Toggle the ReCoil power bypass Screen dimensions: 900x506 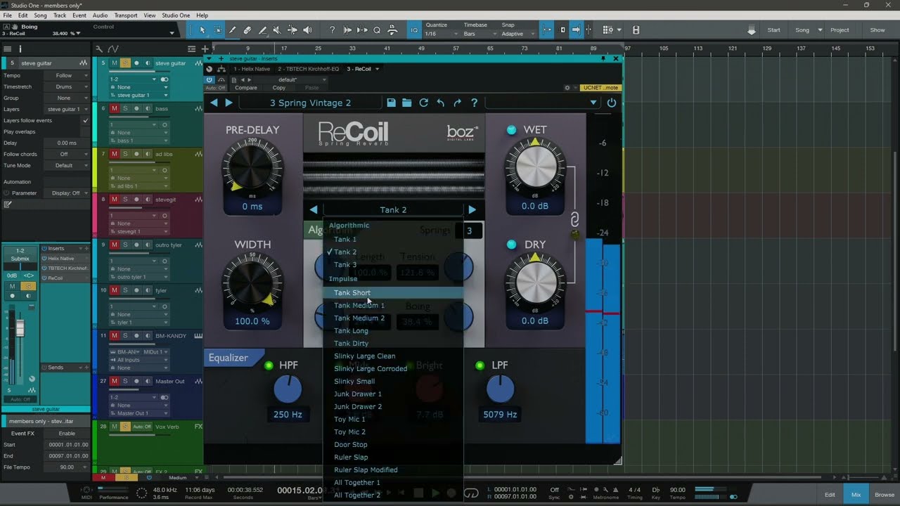click(x=612, y=103)
